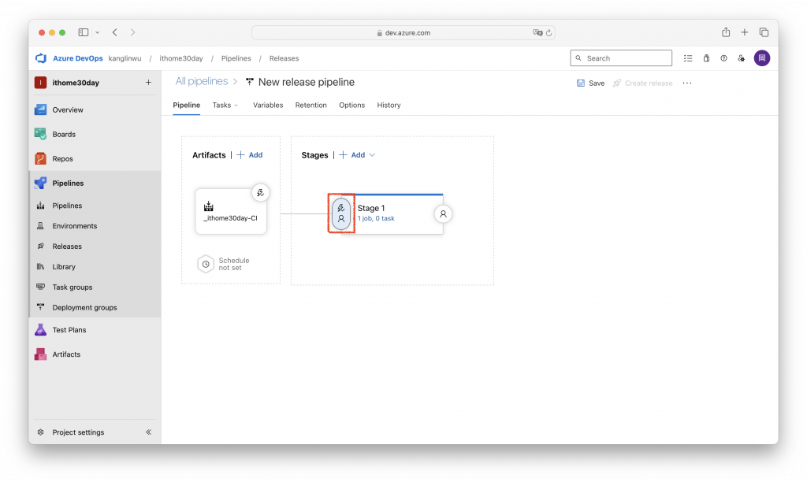Switch to the History tab
The width and height of the screenshot is (807, 482).
pyautogui.click(x=389, y=105)
